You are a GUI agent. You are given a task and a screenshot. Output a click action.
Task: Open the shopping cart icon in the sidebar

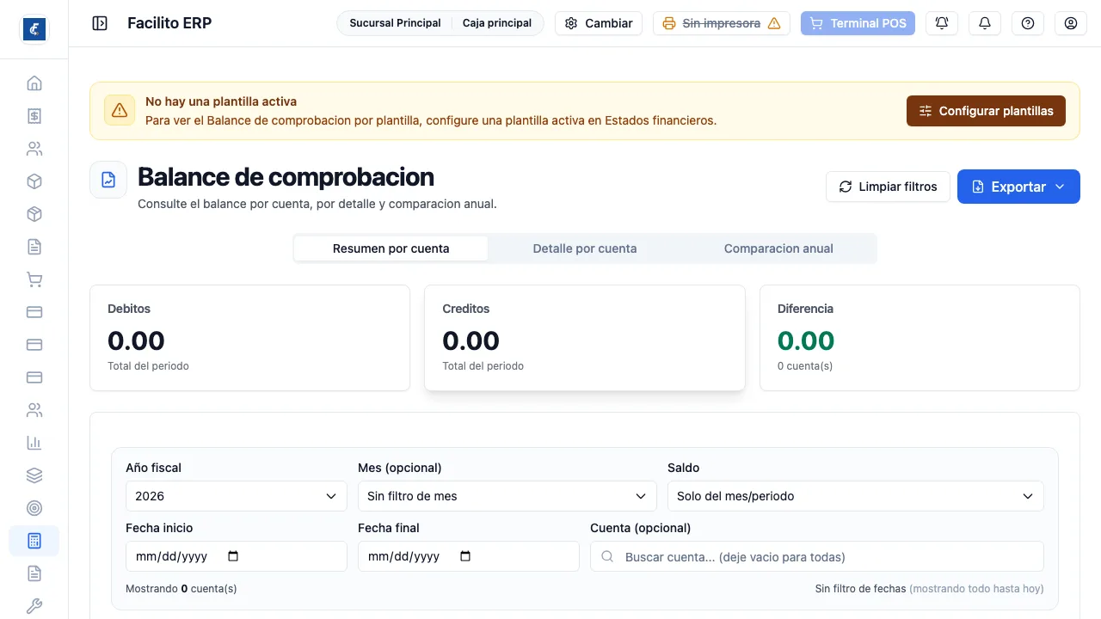pos(34,279)
